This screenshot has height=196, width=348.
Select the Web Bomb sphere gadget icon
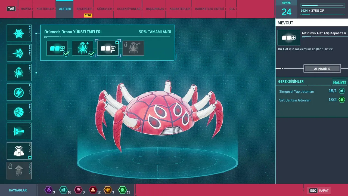tap(19, 112)
